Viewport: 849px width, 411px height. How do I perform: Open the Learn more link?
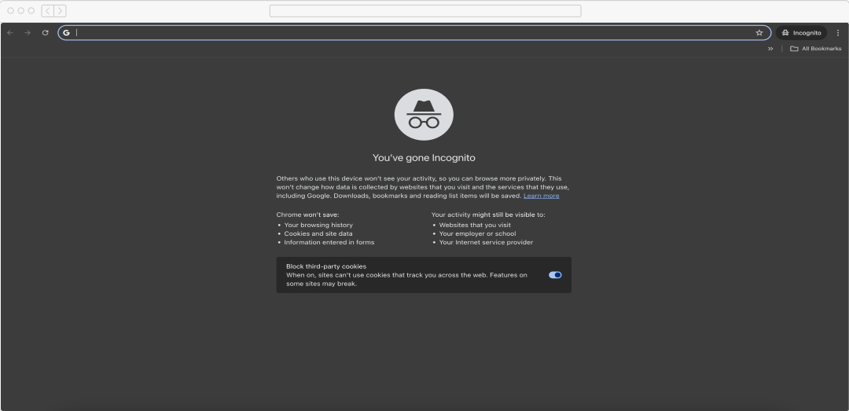pyautogui.click(x=542, y=196)
